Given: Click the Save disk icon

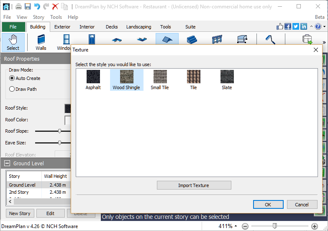Looking at the screenshot, I should tap(28, 7).
